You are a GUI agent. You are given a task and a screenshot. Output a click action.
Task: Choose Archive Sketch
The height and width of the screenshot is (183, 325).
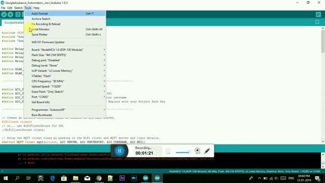(65, 19)
